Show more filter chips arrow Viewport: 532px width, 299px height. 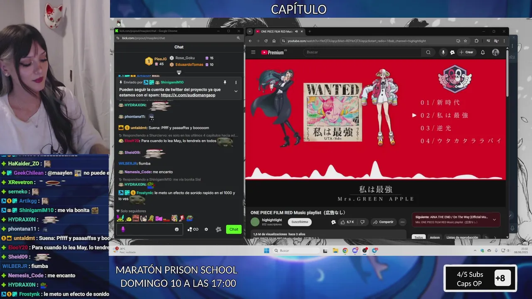(495, 238)
